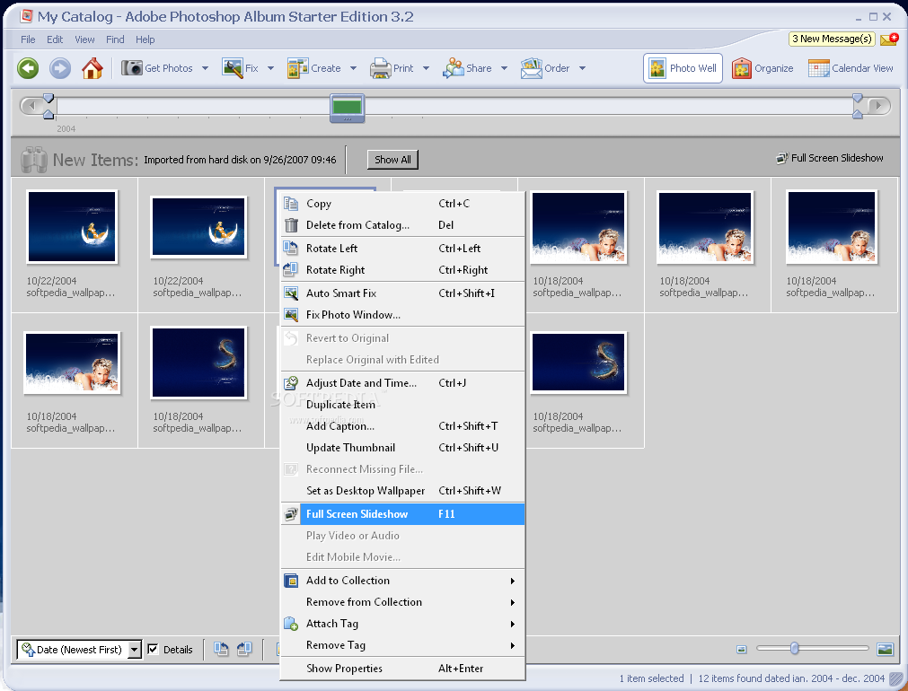Viewport: 908px width, 691px height.
Task: Choose Set as Desktop Wallpaper
Action: (403, 491)
